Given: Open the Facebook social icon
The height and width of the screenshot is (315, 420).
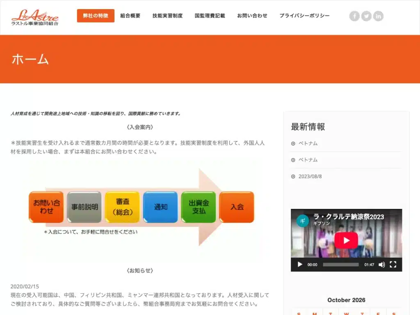Looking at the screenshot, I should point(354,16).
